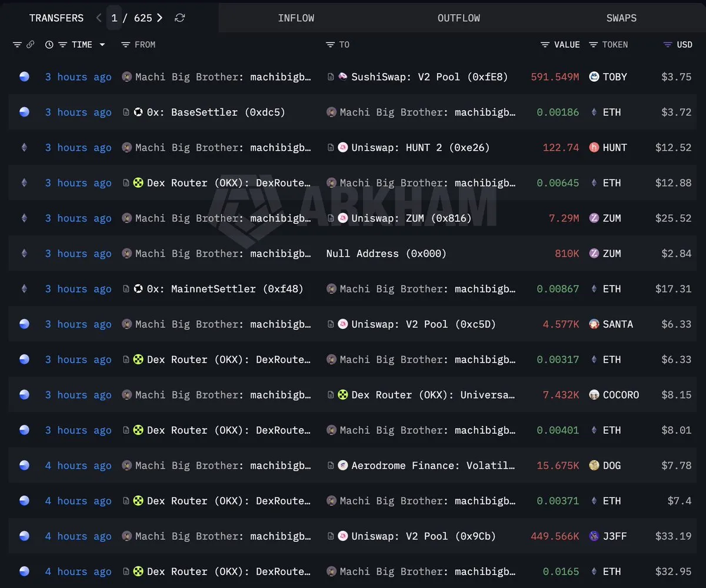Switch to the OUTFLOW tab

[x=458, y=18]
